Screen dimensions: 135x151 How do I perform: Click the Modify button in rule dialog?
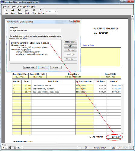[x=71, y=46]
